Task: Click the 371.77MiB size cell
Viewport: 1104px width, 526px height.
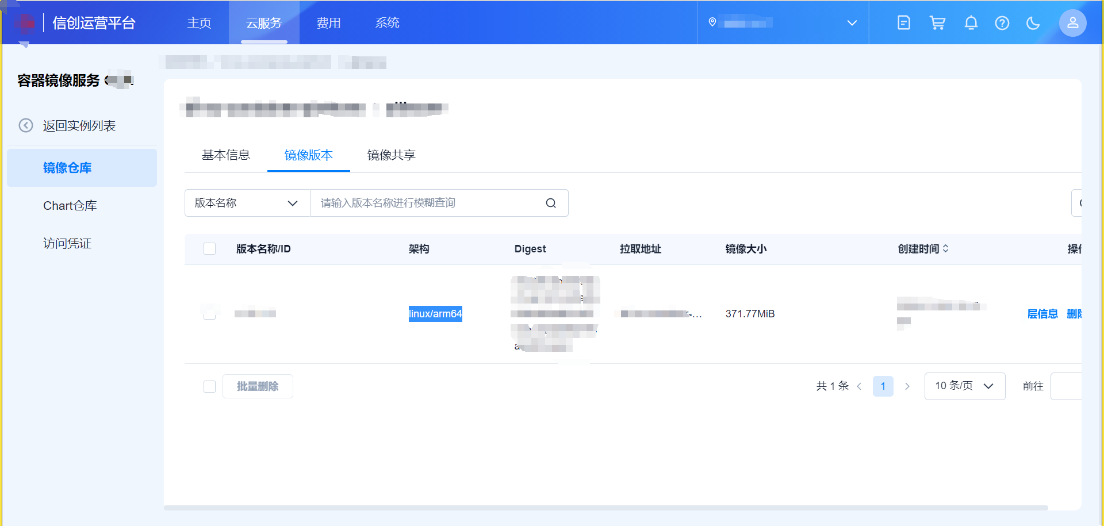Action: 750,314
